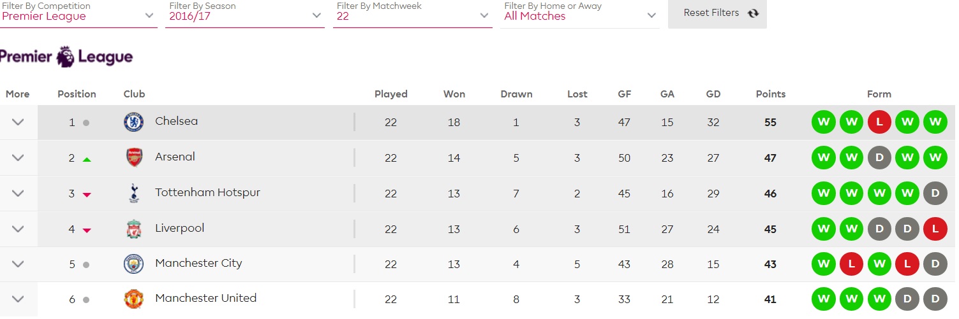Click the refresh icon on Reset Filters
Image resolution: width=959 pixels, height=319 pixels.
(x=753, y=13)
